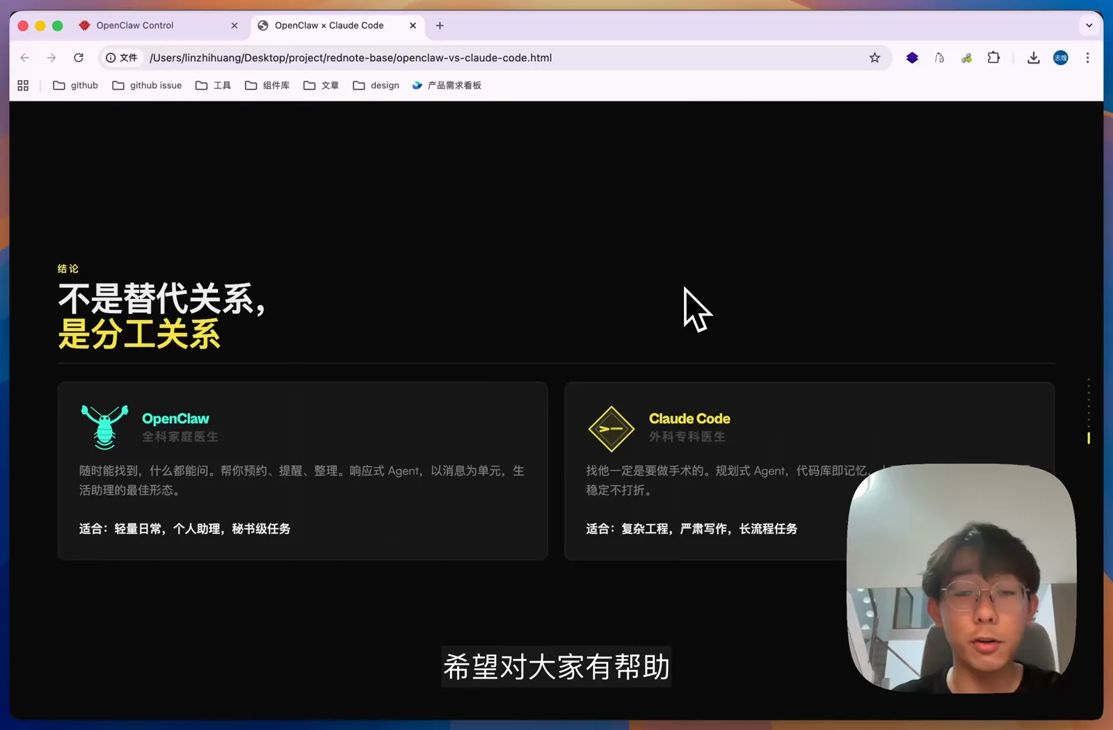
Task: Click the 希望对大家有帮助 subtitle caption
Action: tap(556, 667)
